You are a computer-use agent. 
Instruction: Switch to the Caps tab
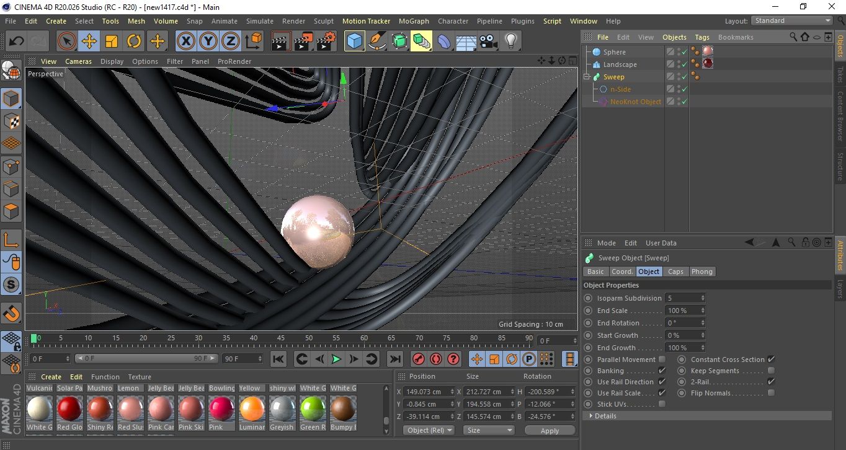[675, 271]
